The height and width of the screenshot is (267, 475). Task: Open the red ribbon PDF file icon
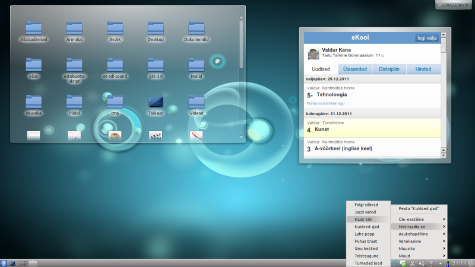197,135
